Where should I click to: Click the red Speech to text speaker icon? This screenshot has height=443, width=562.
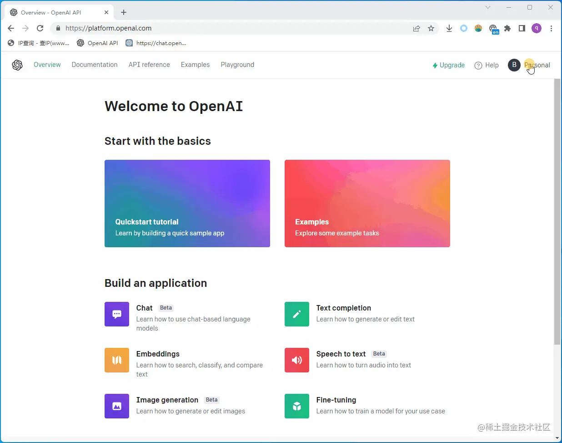[297, 360]
